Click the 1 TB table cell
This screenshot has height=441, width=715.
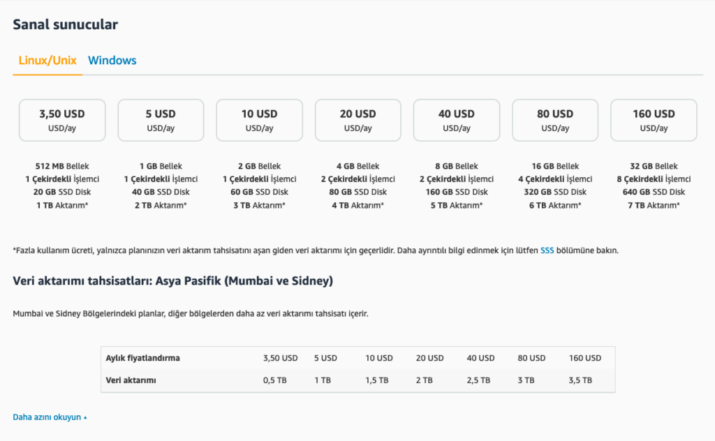click(323, 380)
